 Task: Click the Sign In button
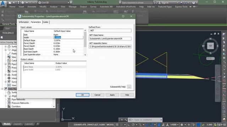click(x=164, y=3)
